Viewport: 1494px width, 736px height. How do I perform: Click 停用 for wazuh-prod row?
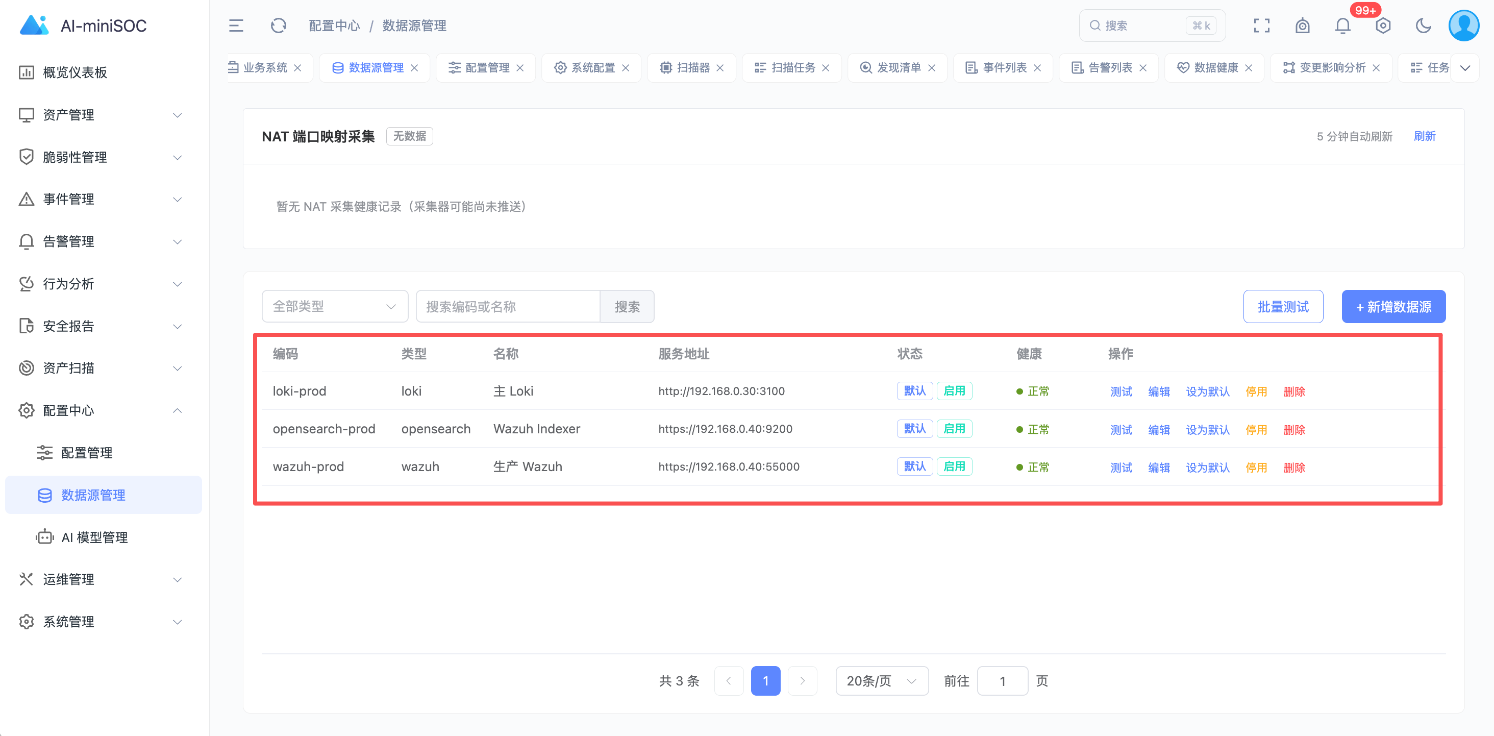(x=1256, y=468)
